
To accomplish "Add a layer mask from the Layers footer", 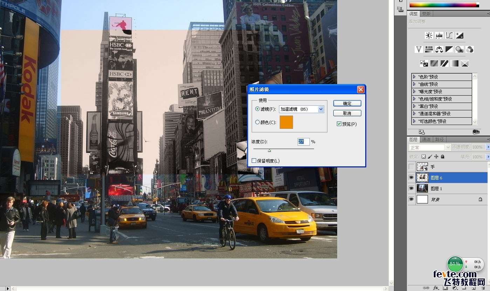I will pos(445,288).
